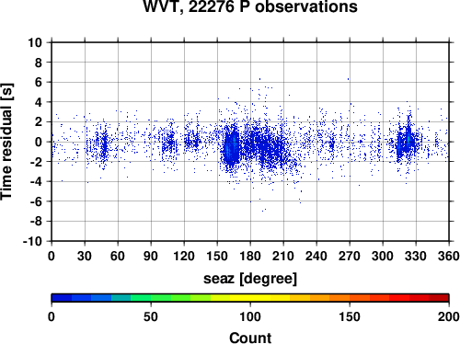460x344 pixels.
Task: Click the colorbar tick label 100
Action: point(250,316)
